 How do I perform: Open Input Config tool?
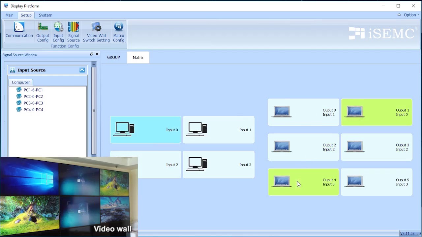click(x=58, y=32)
